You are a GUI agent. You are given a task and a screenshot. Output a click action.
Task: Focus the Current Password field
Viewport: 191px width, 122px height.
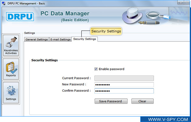pyautogui.click(x=124, y=78)
